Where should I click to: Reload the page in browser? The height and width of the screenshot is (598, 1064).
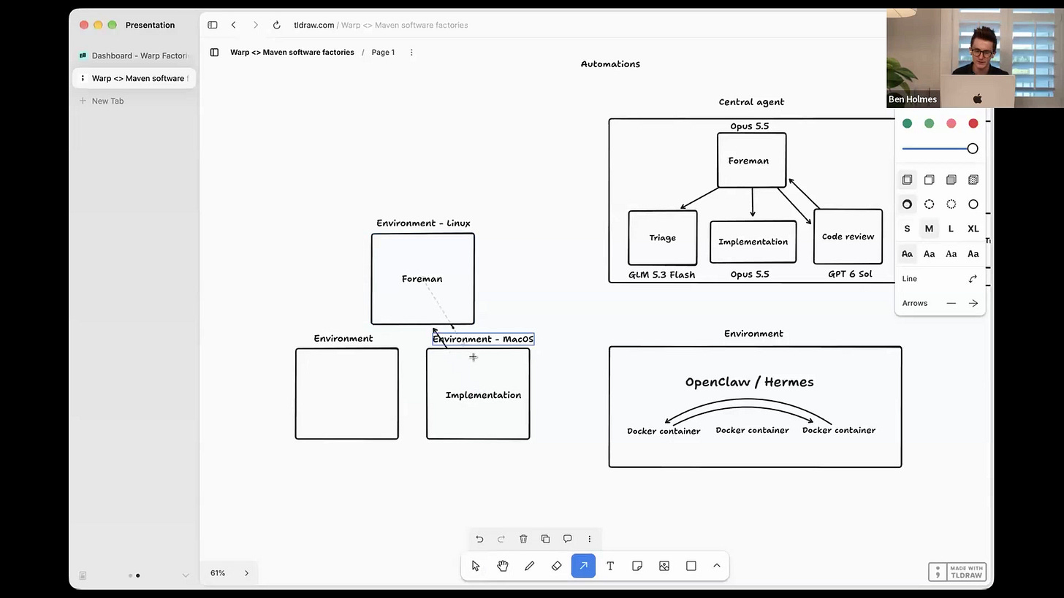pyautogui.click(x=277, y=25)
